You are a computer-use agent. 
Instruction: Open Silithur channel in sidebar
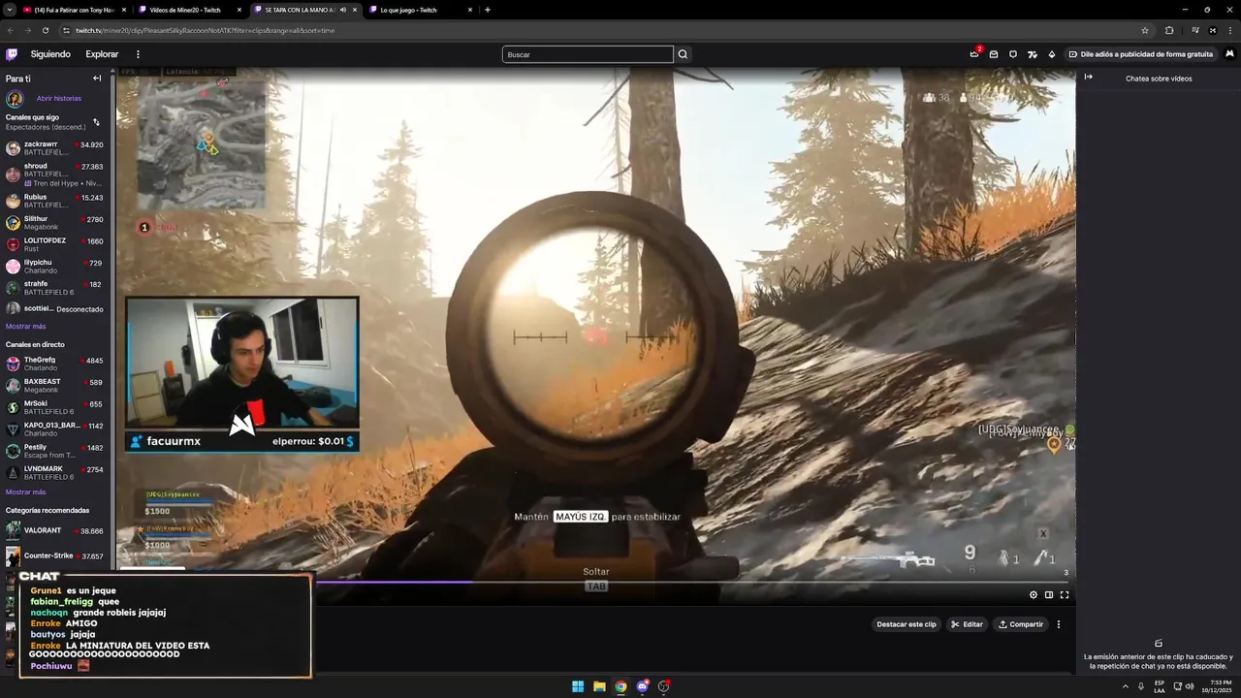coord(54,223)
